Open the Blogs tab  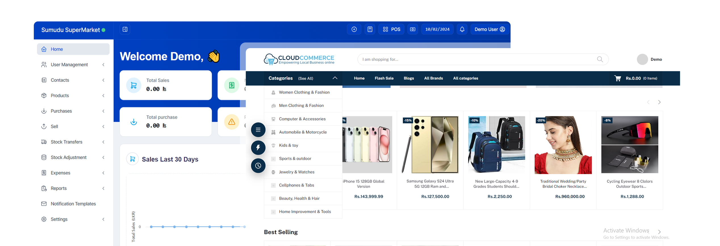tap(409, 78)
